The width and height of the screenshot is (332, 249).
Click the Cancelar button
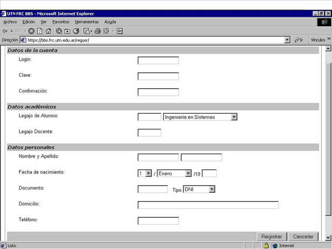pyautogui.click(x=303, y=237)
